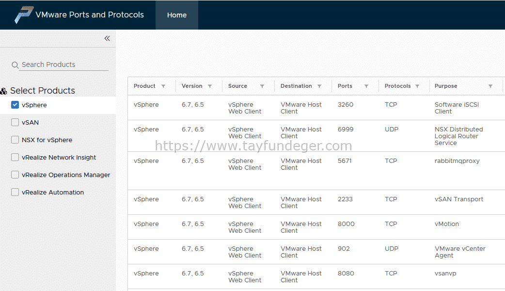Open the Destination column filter
505x291 pixels.
coord(319,86)
